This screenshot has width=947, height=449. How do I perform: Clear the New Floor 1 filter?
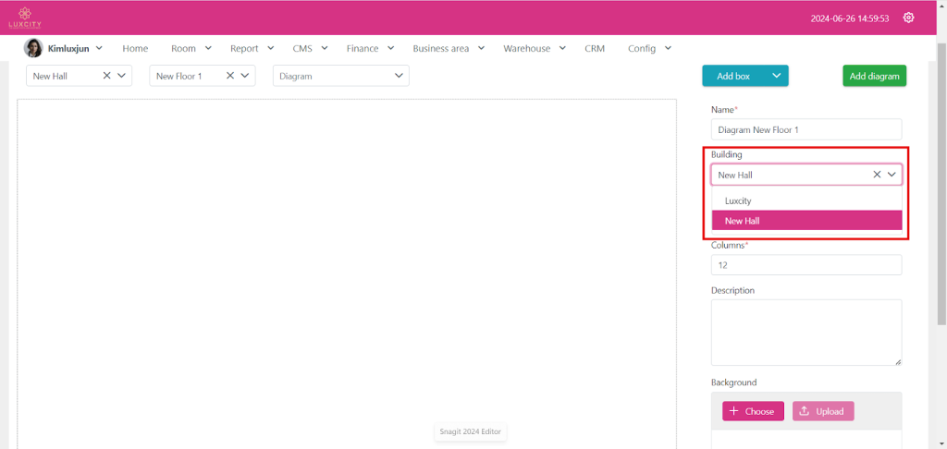pyautogui.click(x=229, y=76)
